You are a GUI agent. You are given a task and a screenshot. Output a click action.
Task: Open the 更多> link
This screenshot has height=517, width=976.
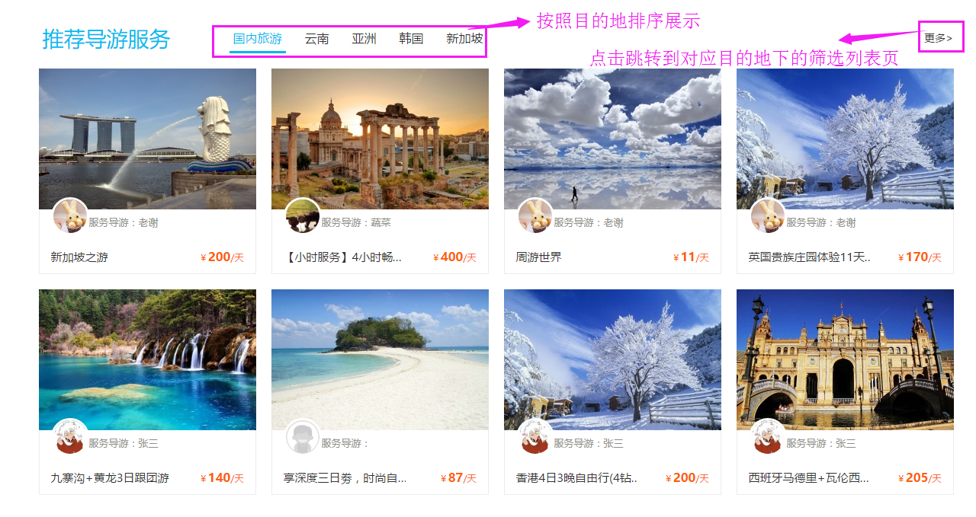click(x=939, y=37)
